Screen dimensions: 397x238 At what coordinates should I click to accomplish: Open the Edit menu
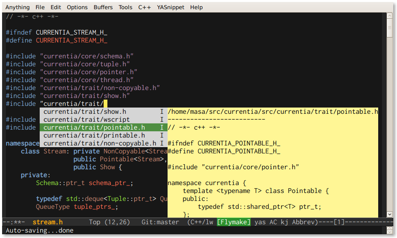point(56,8)
